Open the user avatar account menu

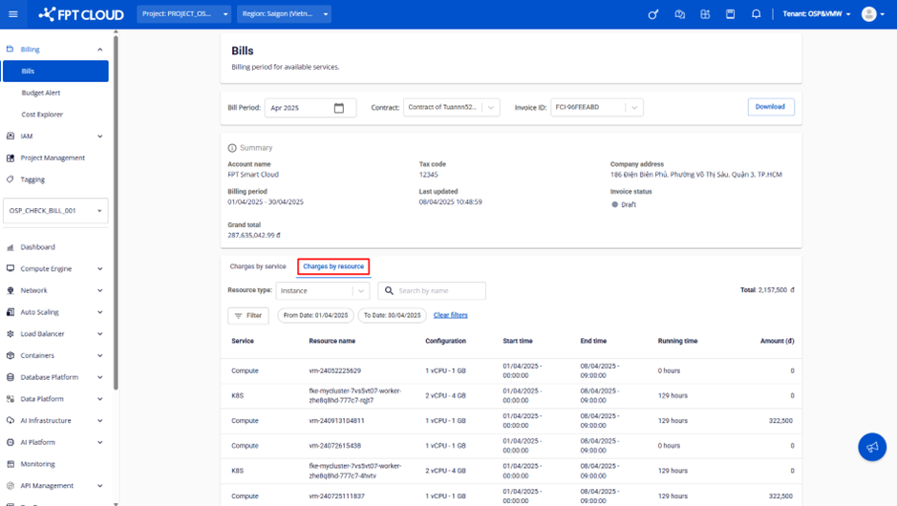pyautogui.click(x=871, y=14)
